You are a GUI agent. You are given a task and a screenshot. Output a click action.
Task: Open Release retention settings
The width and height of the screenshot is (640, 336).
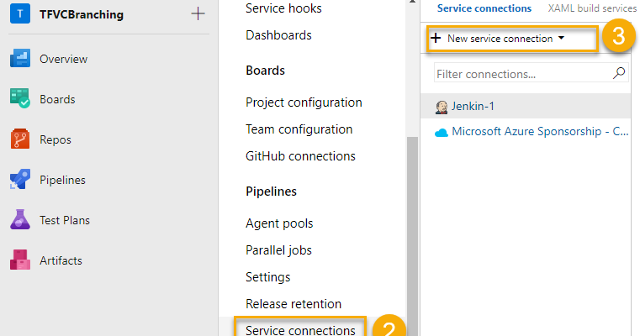pyautogui.click(x=293, y=304)
